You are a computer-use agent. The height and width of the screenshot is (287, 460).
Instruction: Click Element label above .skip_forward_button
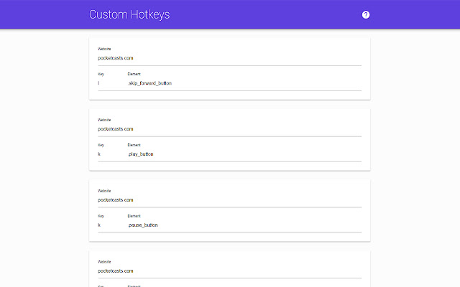click(x=134, y=74)
